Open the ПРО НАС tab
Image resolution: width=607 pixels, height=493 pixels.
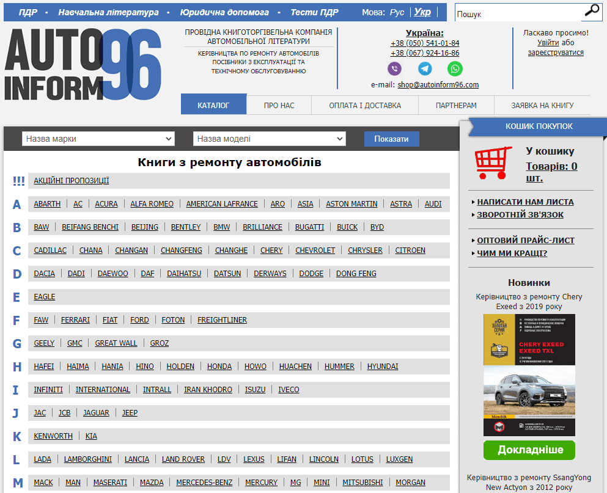279,105
